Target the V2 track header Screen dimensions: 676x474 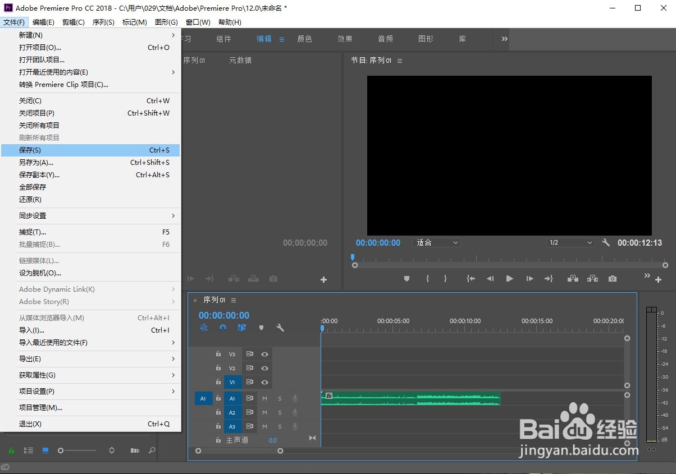[x=232, y=369]
